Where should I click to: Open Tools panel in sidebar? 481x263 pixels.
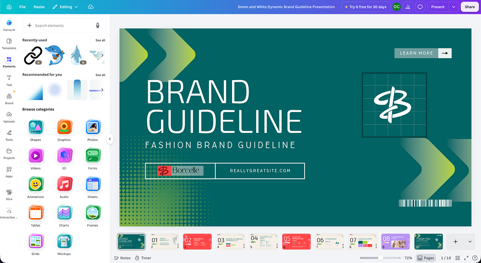(x=9, y=135)
